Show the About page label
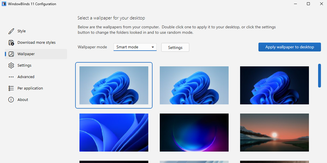Screen dimensions: 327x163 [23, 100]
